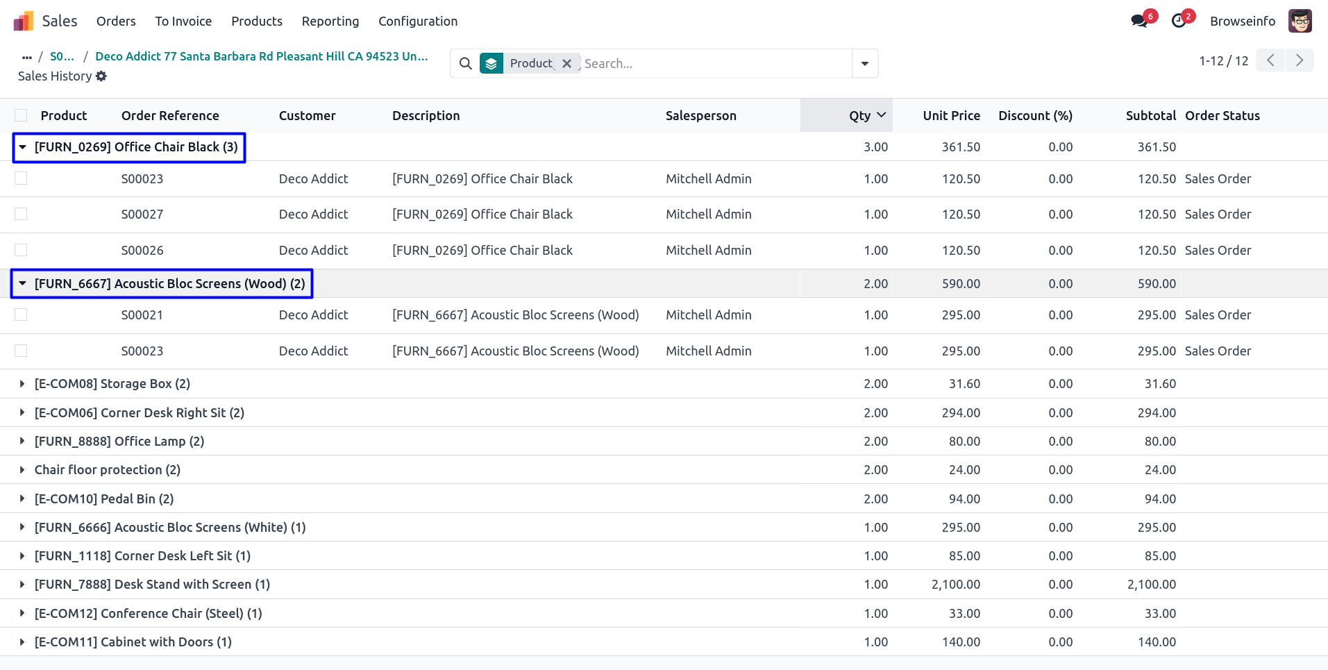
Task: Remove the Product group filter
Action: (566, 64)
